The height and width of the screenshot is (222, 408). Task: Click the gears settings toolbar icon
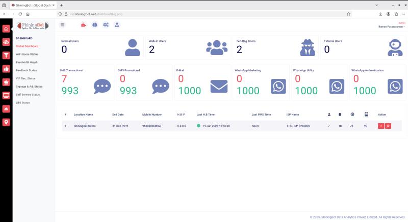[106, 24]
